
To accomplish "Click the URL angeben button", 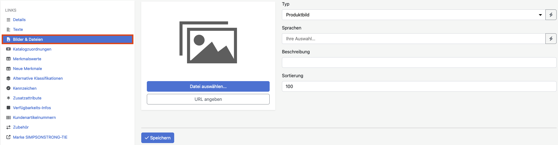I will pyautogui.click(x=208, y=99).
